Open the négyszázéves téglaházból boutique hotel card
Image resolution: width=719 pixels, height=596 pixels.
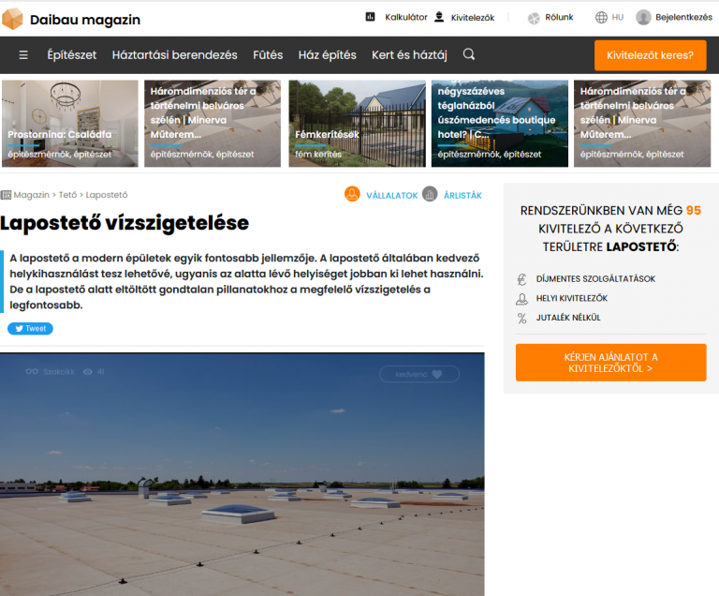click(499, 124)
